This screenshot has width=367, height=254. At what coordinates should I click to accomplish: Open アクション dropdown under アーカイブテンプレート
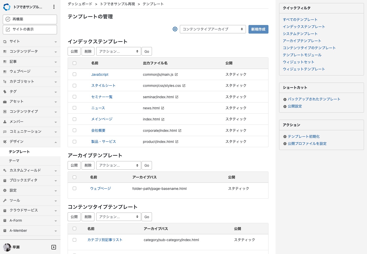coord(119,165)
